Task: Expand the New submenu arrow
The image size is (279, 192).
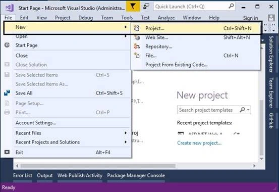Action: [126, 27]
